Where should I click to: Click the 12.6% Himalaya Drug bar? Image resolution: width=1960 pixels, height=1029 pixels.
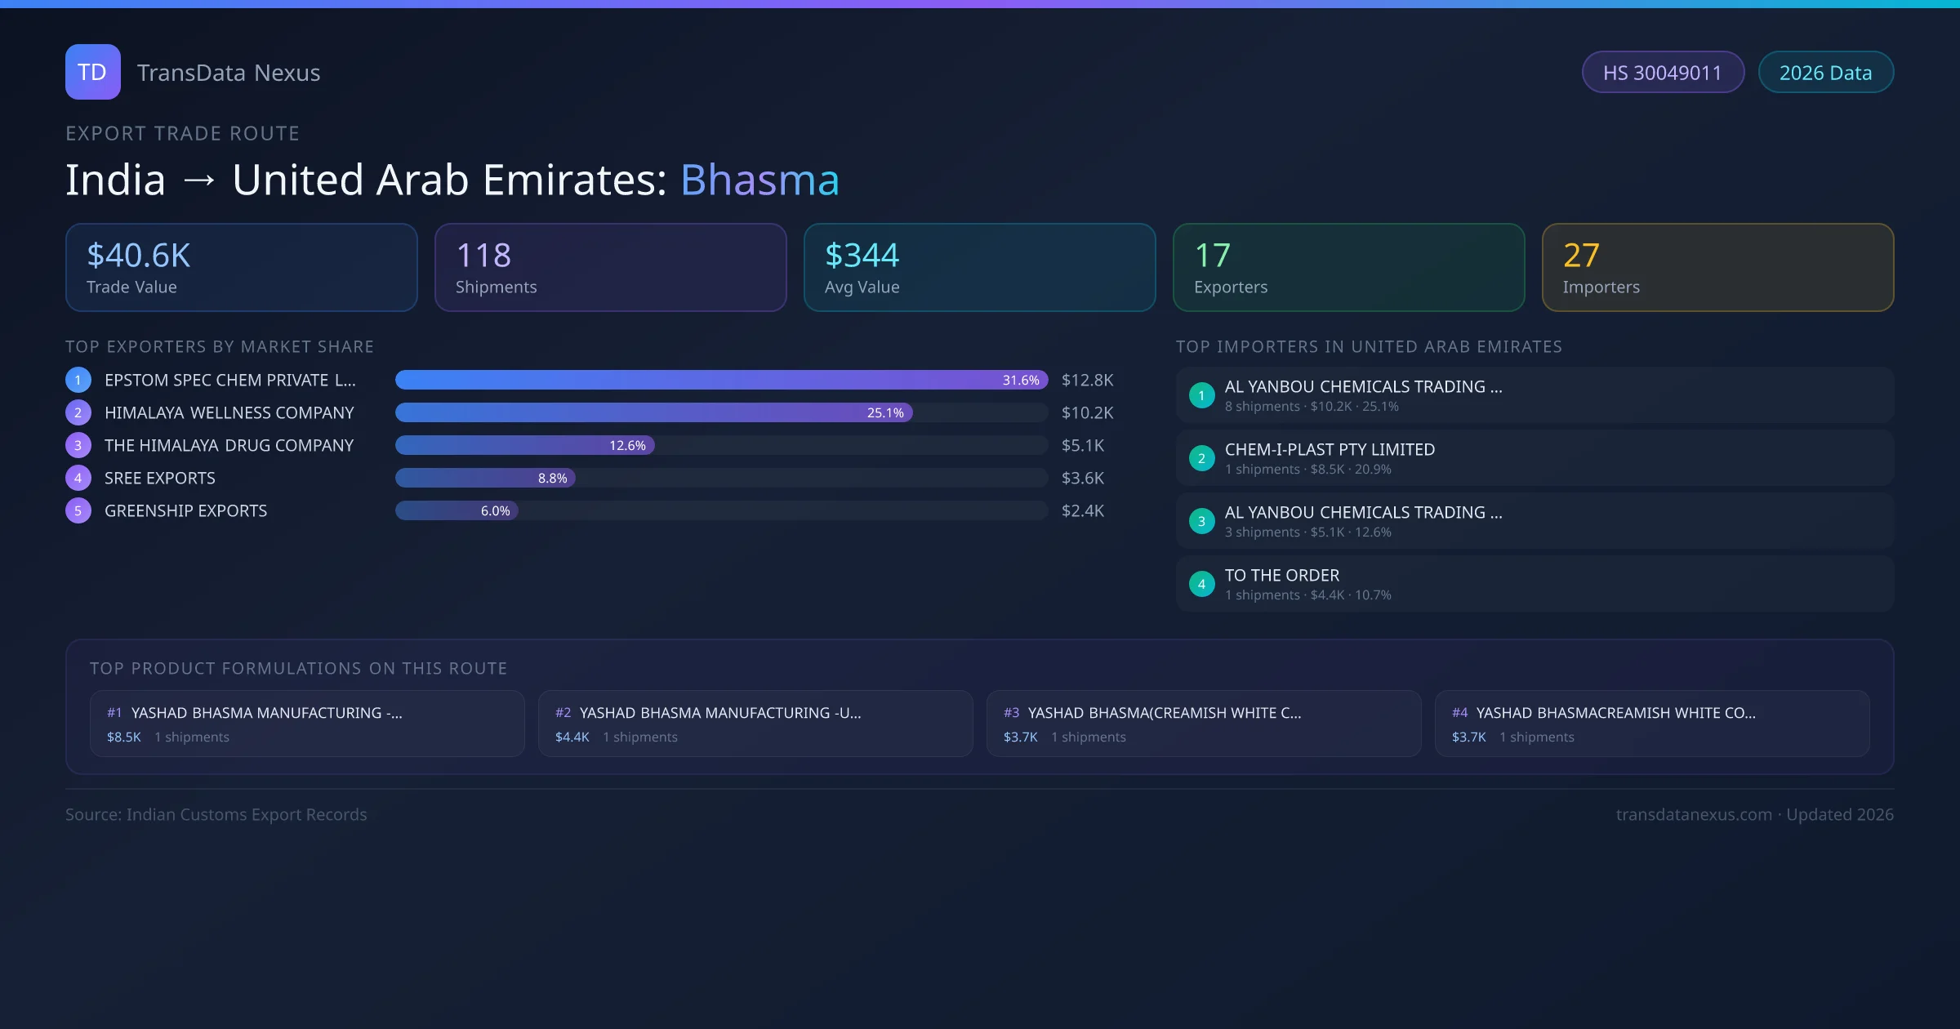pyautogui.click(x=524, y=445)
